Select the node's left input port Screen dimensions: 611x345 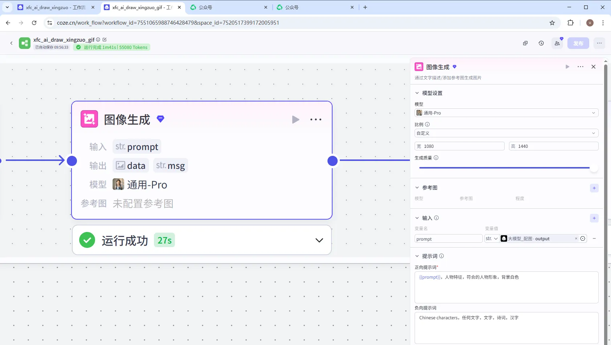pos(72,161)
